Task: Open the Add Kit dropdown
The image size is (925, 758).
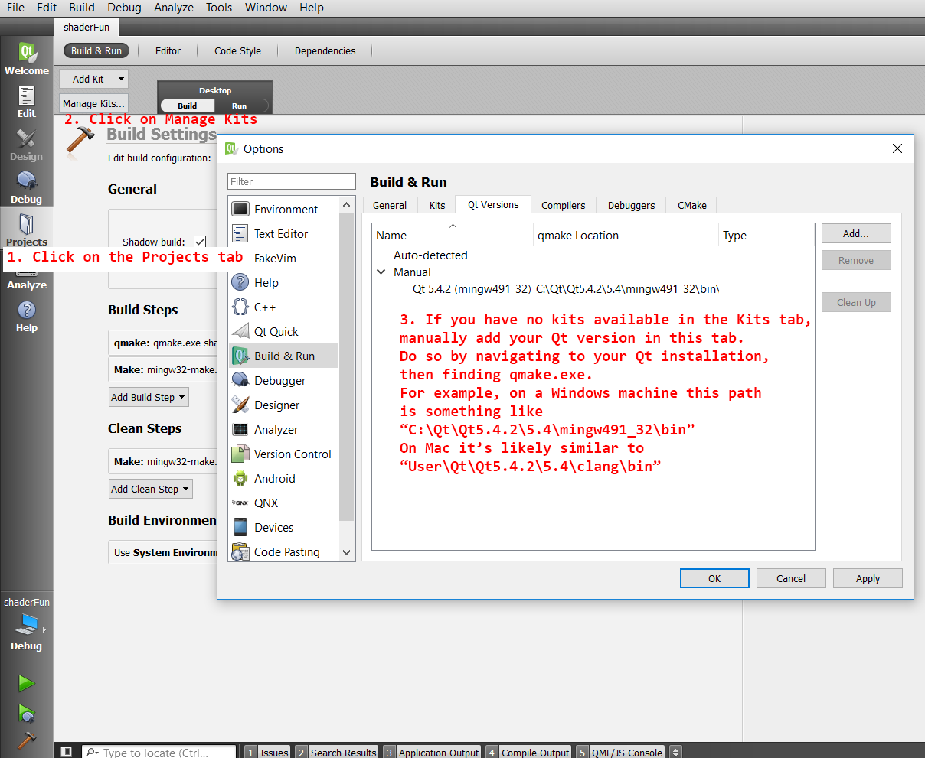Action: (x=93, y=79)
